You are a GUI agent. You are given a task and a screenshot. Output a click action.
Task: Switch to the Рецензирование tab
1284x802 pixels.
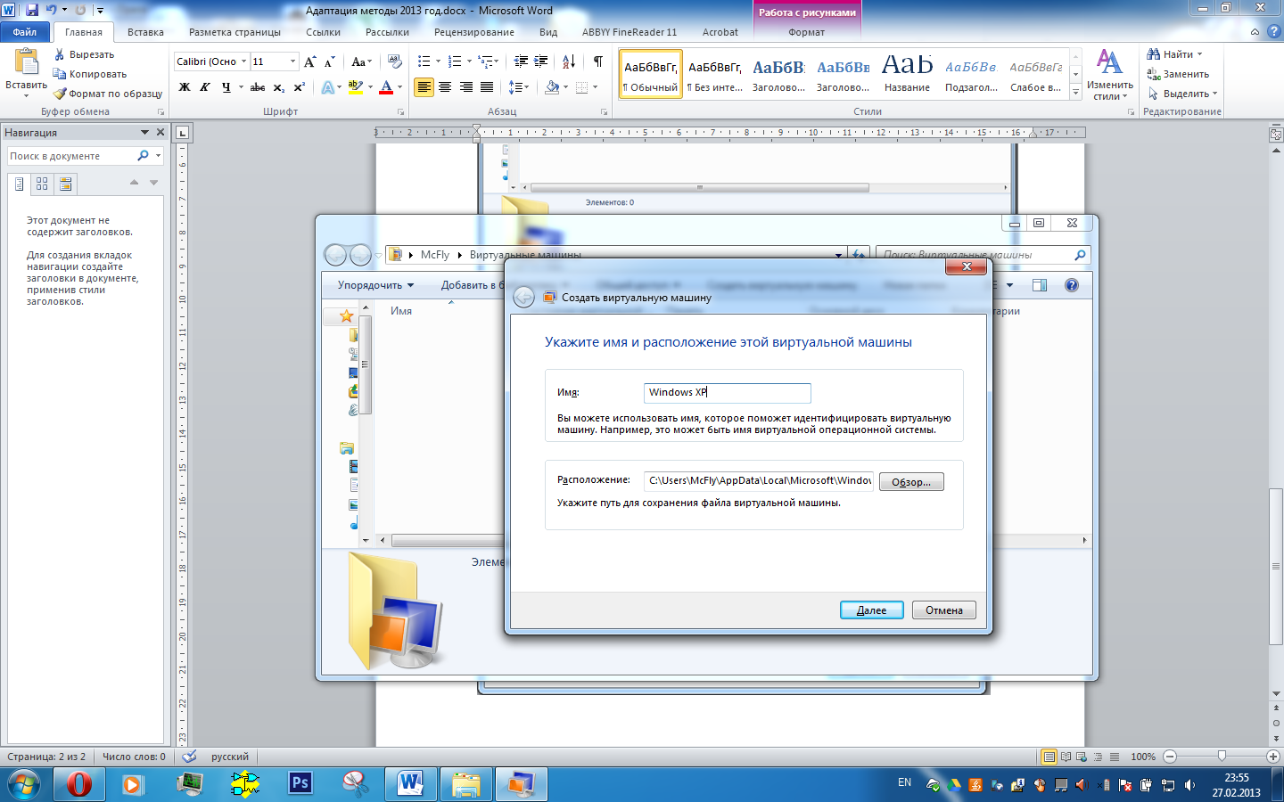tap(474, 32)
